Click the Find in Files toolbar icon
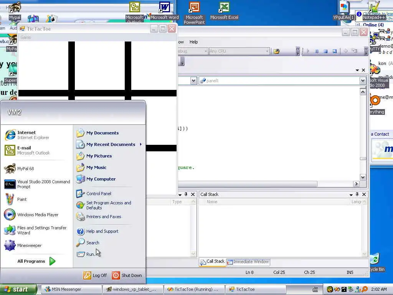This screenshot has width=393, height=295. coord(276,51)
